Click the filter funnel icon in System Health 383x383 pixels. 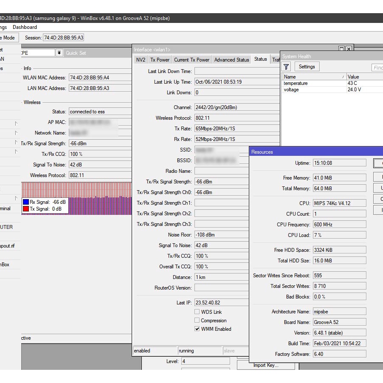(x=286, y=67)
